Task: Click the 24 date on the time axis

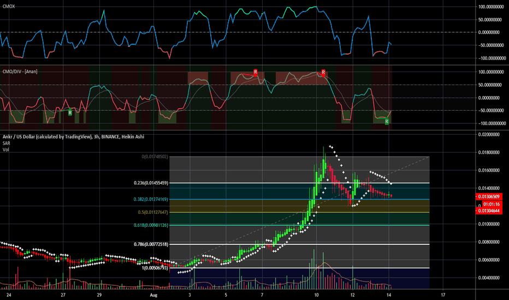Action: [x=9, y=295]
